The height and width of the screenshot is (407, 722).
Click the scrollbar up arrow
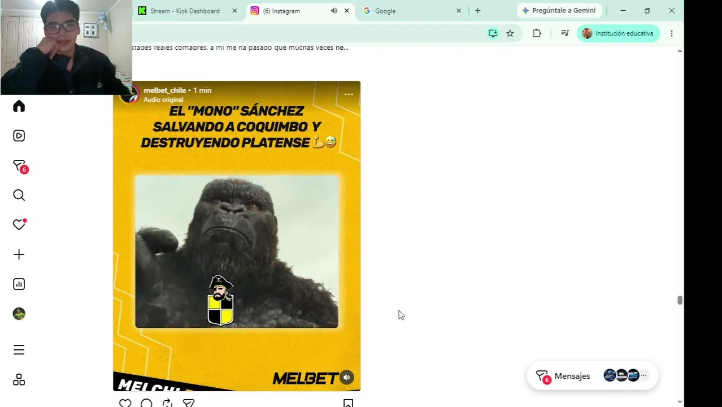pos(680,50)
